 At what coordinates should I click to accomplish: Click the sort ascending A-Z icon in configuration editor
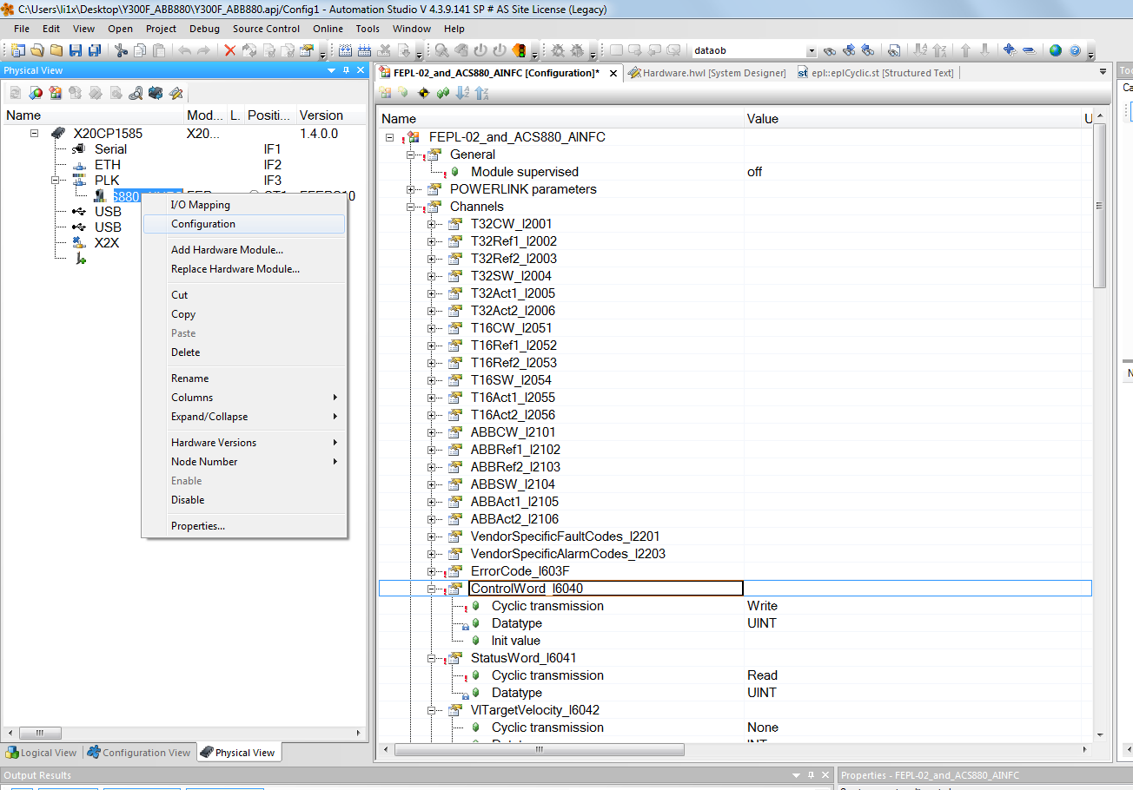click(462, 93)
